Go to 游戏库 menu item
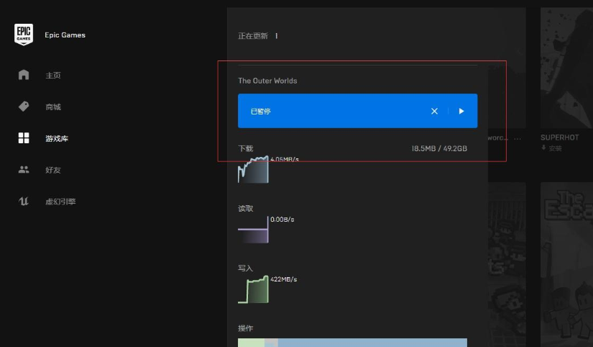 57,139
